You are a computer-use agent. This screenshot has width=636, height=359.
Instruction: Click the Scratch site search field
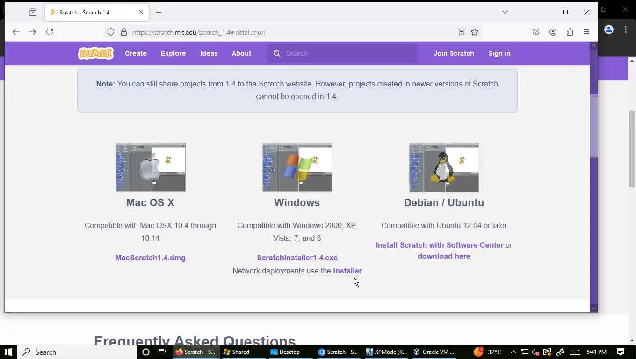(x=342, y=53)
